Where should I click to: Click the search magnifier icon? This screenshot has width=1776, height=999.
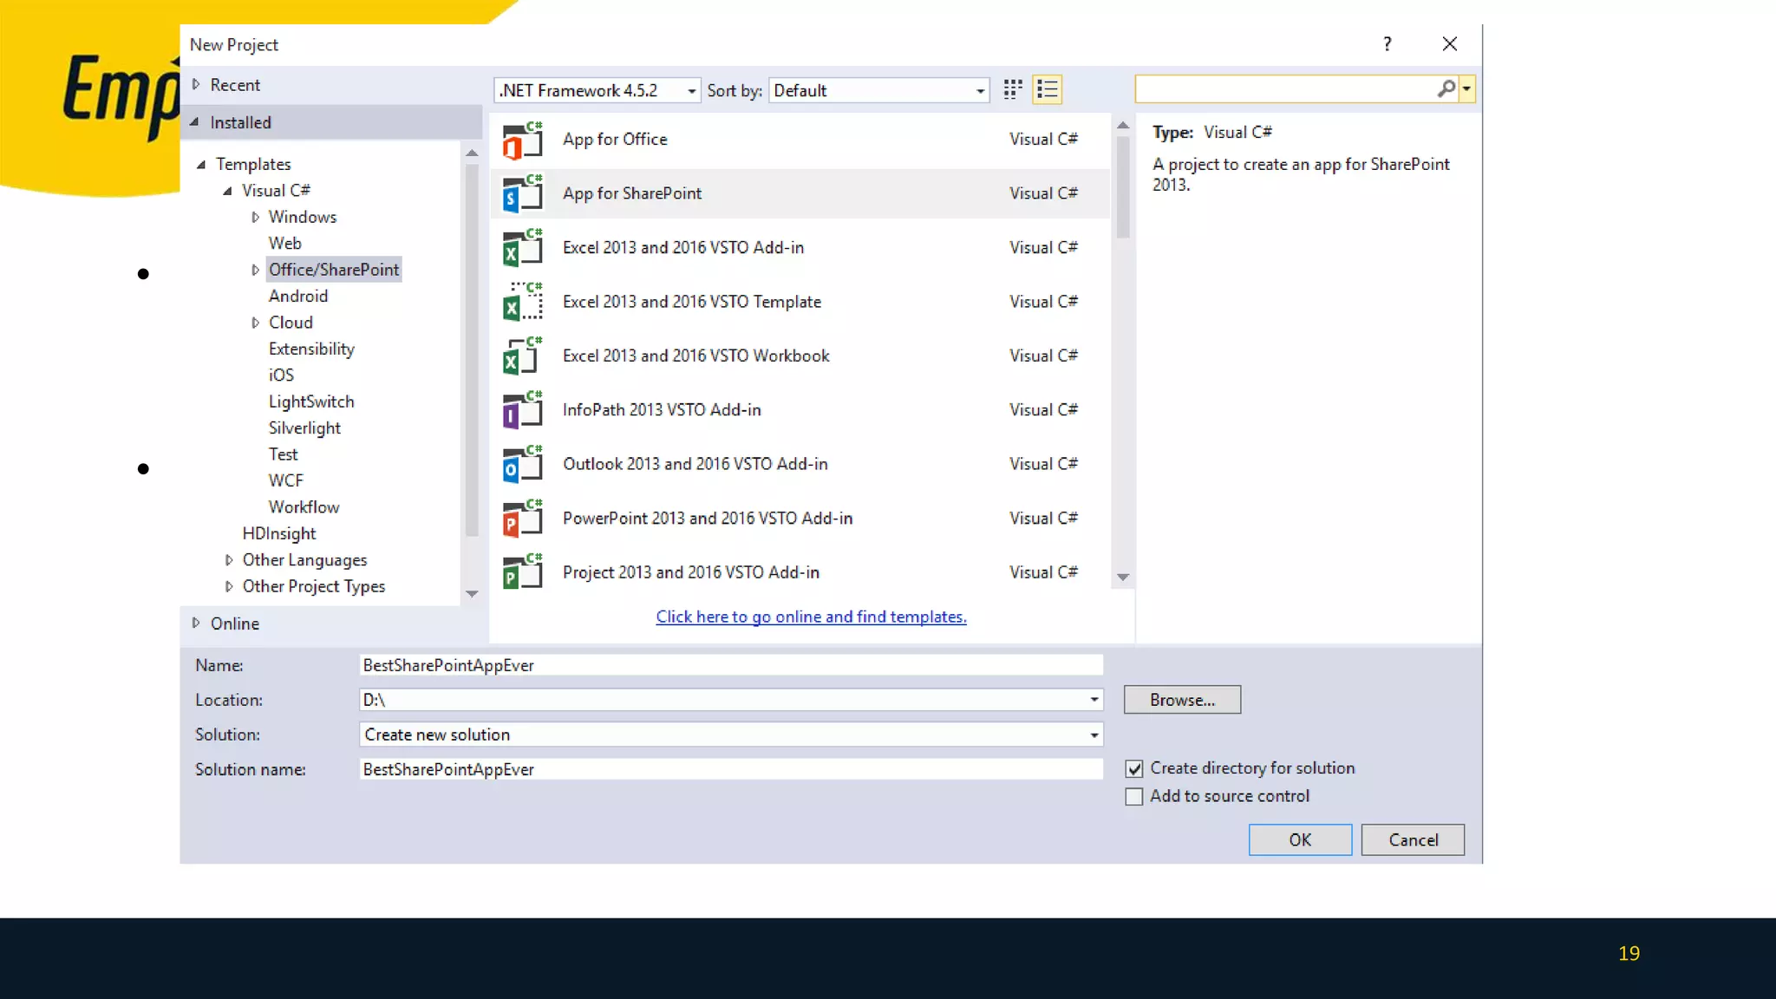[x=1446, y=88]
